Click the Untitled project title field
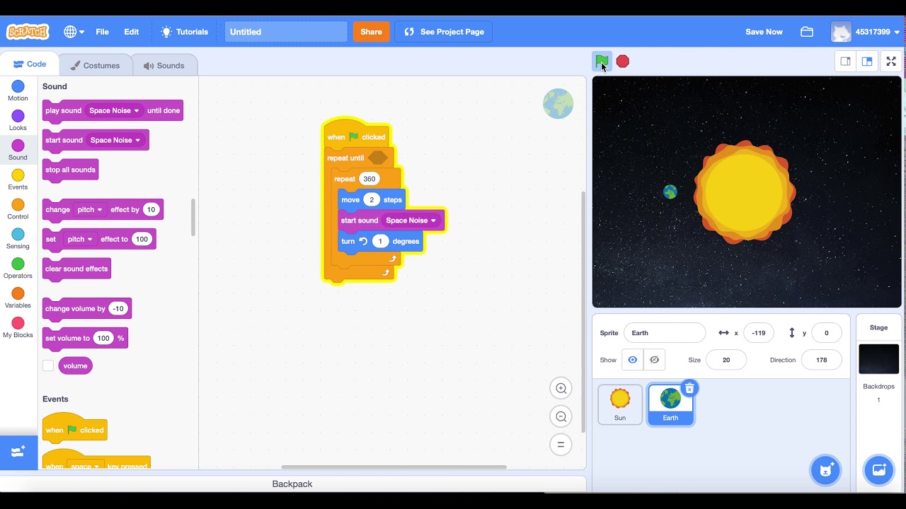The height and width of the screenshot is (509, 906). pos(286,32)
